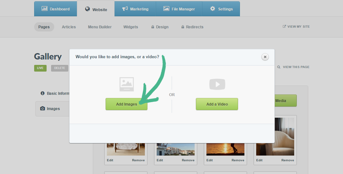Open the File Manager tab
Image resolution: width=343 pixels, height=174 pixels.
[179, 9]
